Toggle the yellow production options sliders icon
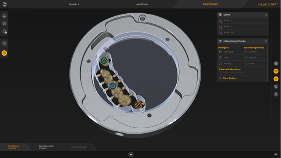Screen dimensions: 281x158 tap(276, 79)
